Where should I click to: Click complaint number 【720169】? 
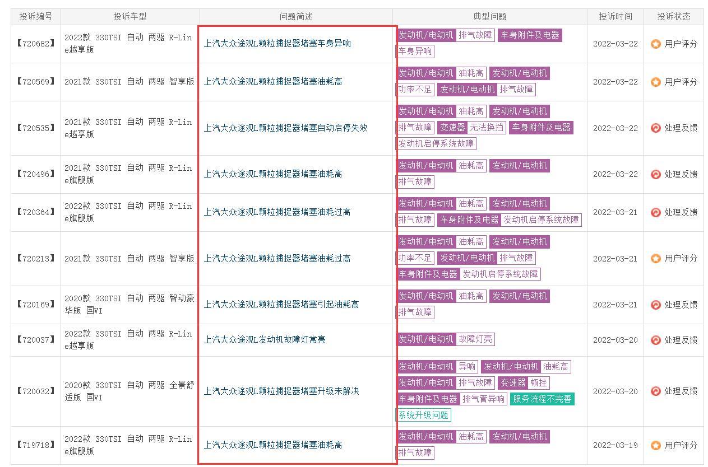(36, 304)
